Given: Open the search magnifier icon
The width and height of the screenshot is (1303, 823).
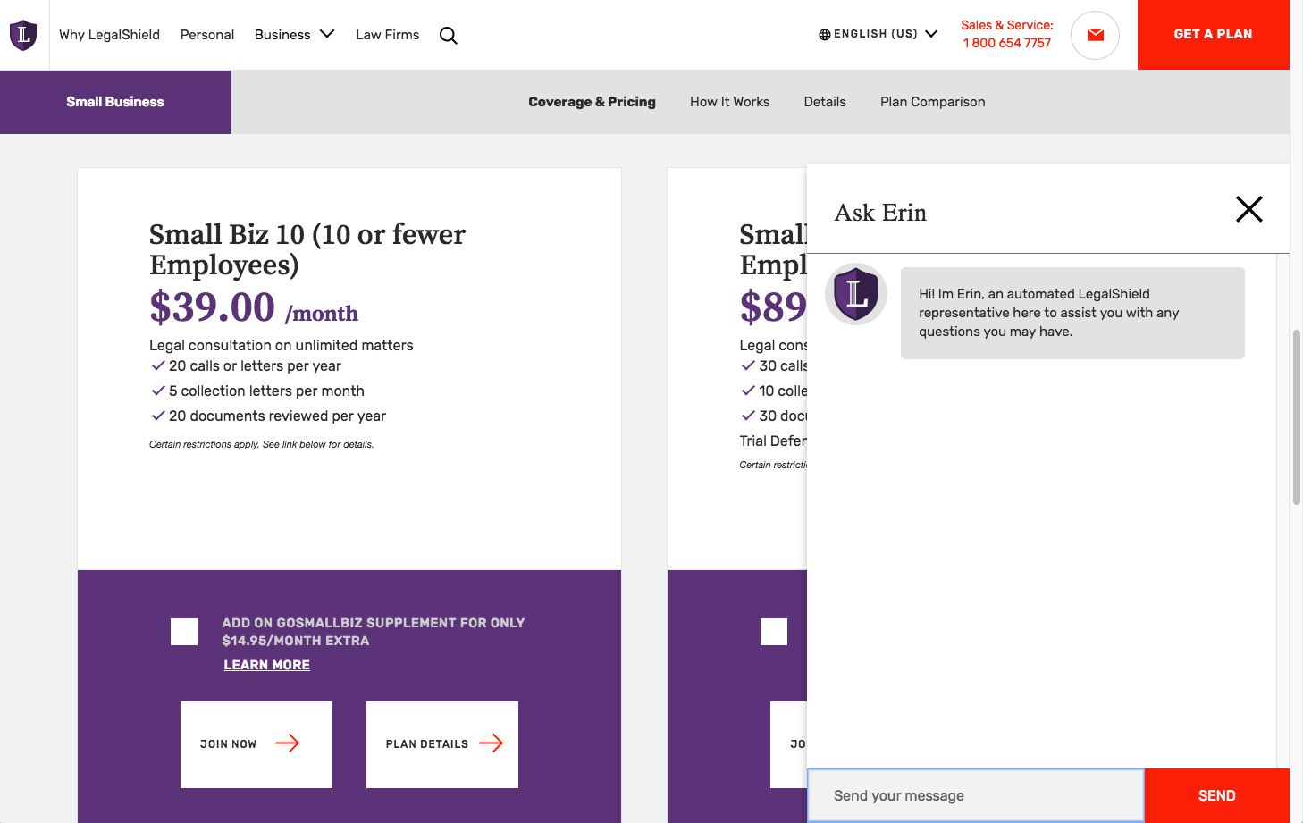Looking at the screenshot, I should [449, 36].
